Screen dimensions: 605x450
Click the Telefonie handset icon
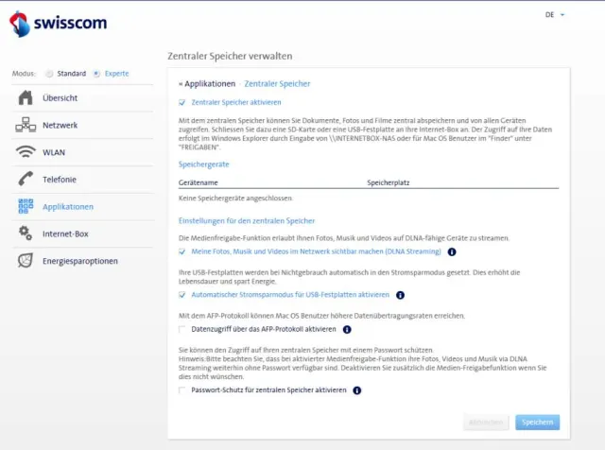pyautogui.click(x=26, y=179)
